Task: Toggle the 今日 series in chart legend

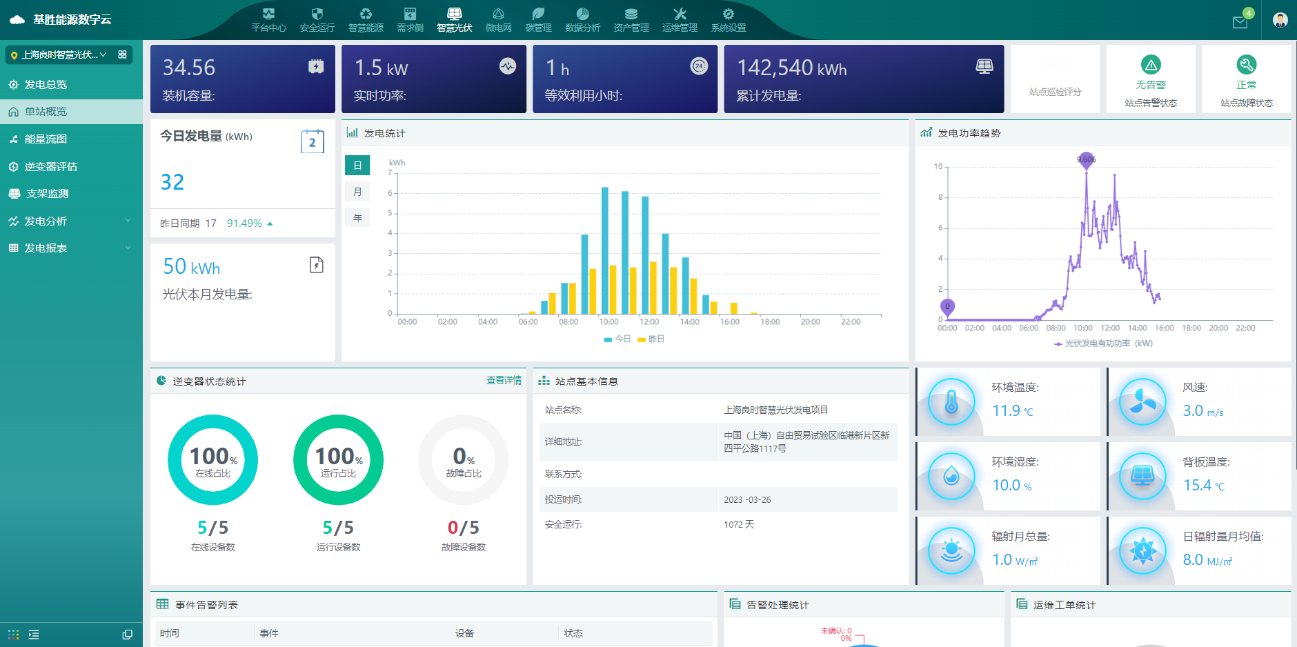Action: coord(617,339)
